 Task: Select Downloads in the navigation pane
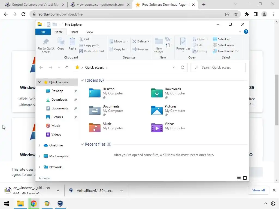[59, 100]
